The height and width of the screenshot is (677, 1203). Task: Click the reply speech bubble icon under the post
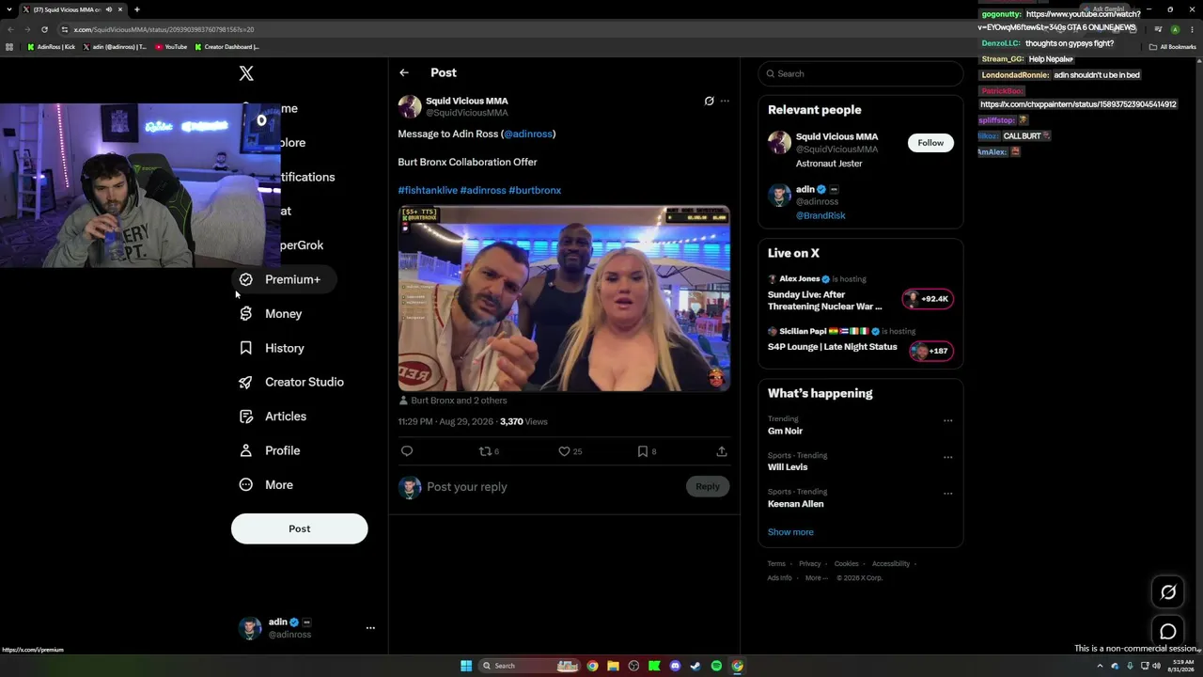pyautogui.click(x=407, y=451)
